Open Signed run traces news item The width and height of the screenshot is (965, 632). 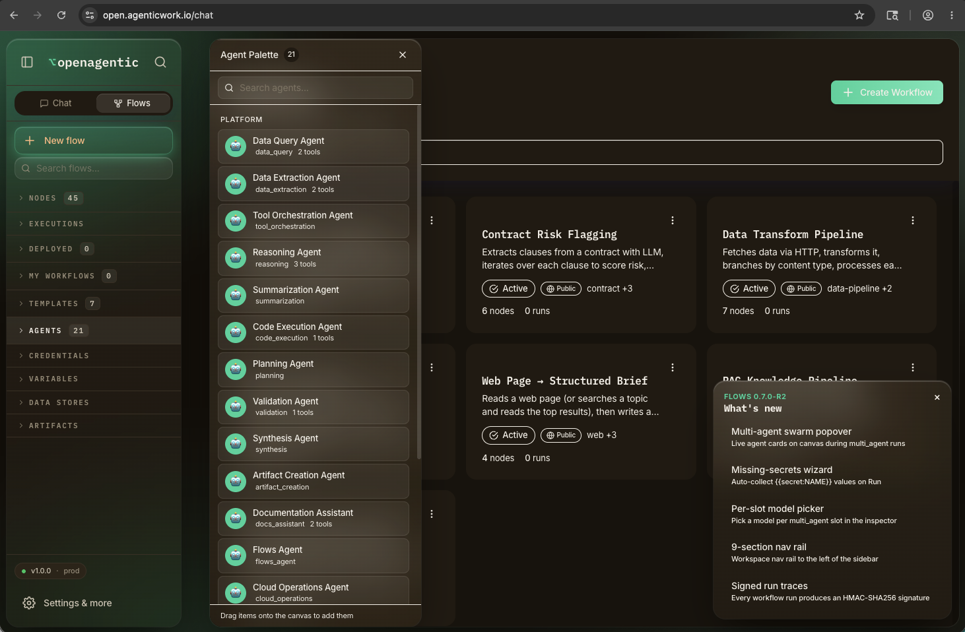click(832, 592)
